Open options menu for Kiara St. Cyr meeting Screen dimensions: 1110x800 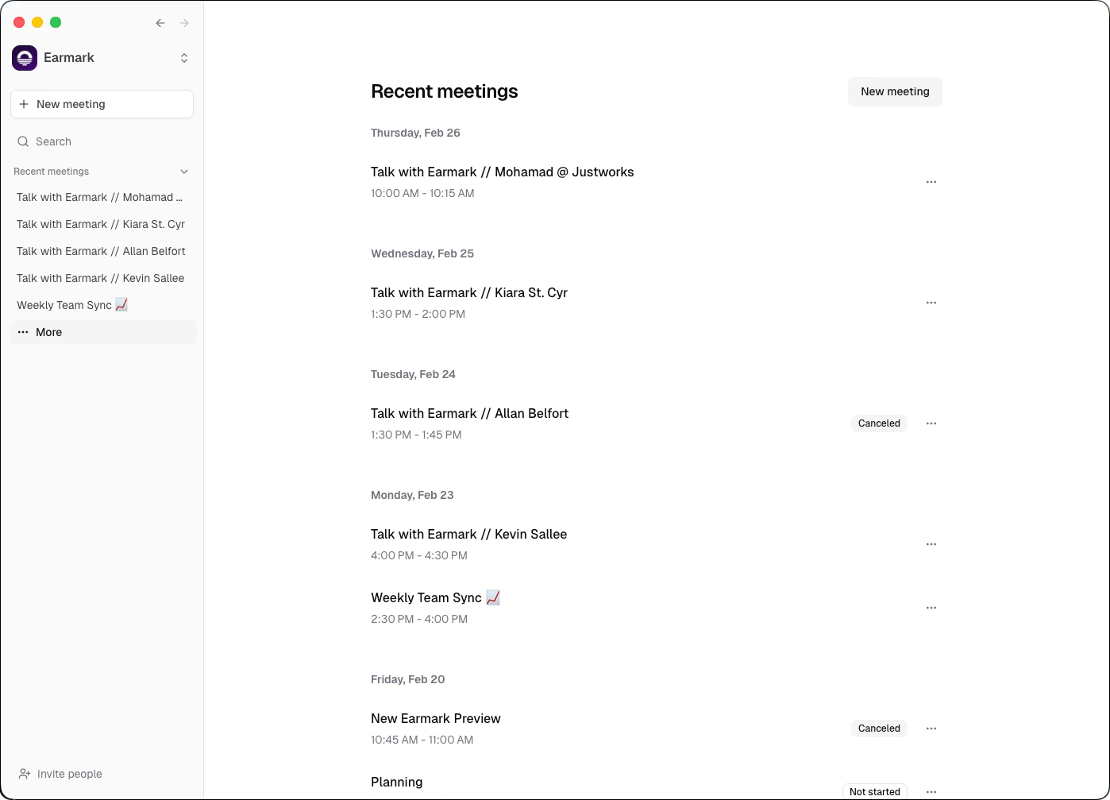(x=931, y=302)
